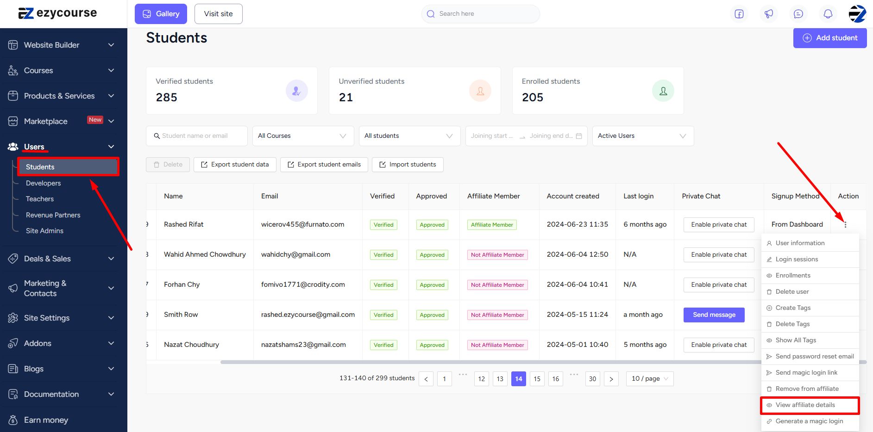This screenshot has height=432, width=873.
Task: Click the Courses sidebar icon
Action: 13,70
